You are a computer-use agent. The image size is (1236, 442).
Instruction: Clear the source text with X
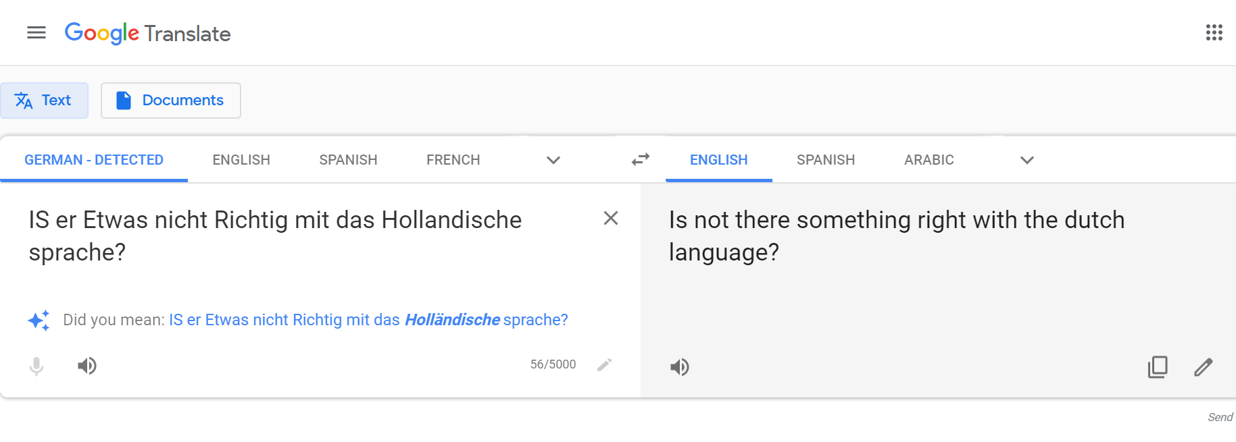(611, 218)
